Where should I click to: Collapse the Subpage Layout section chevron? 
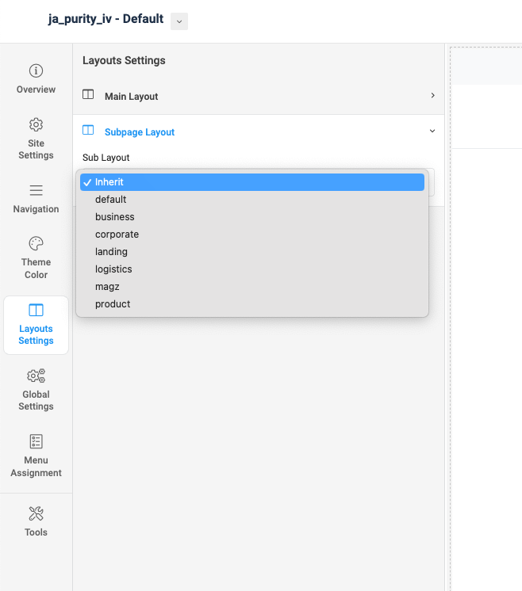click(432, 132)
